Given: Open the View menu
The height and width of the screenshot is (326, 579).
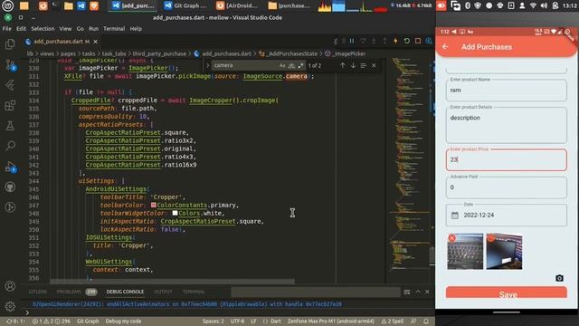Looking at the screenshot, I should (65, 28).
